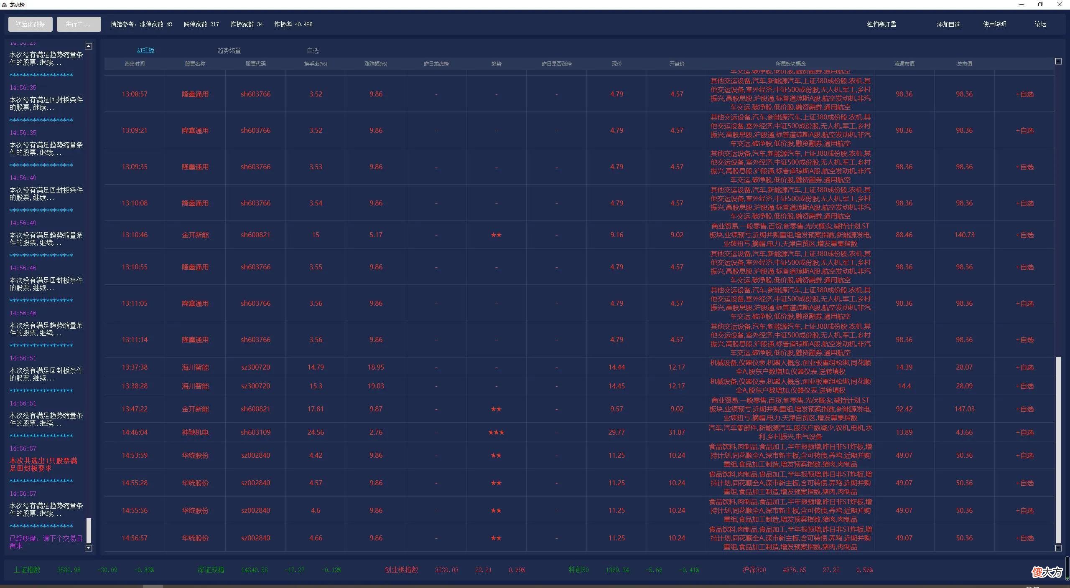Click the three-star trend for 神驰机电
1070x588 pixels.
[x=496, y=432]
